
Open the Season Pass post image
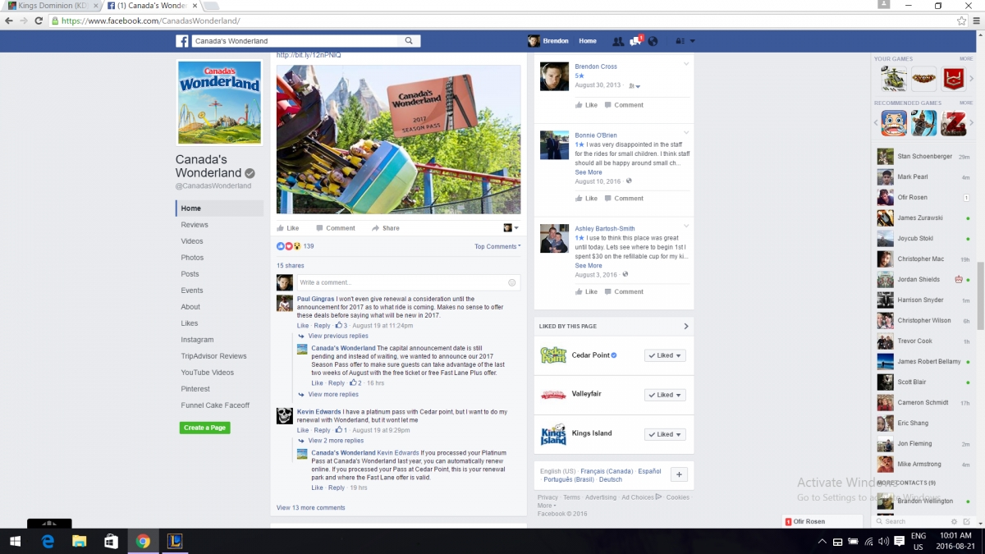click(x=398, y=140)
